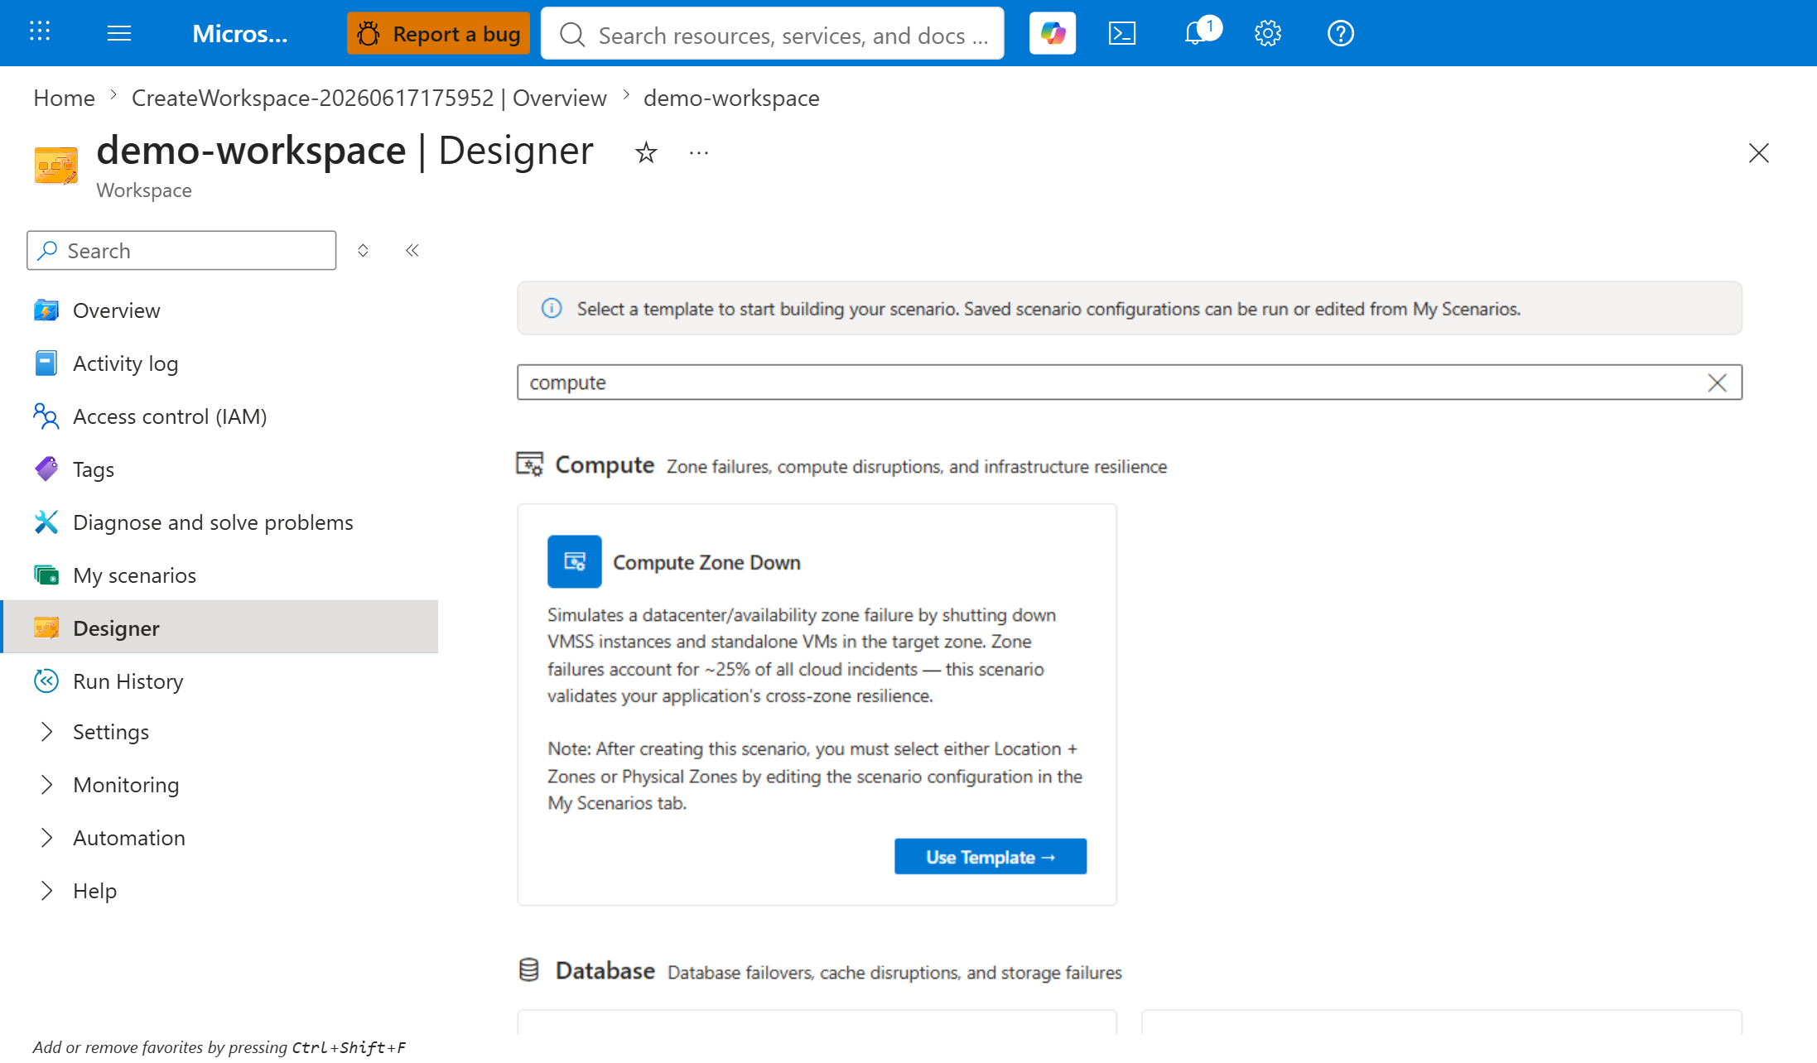Open Copilot from the top bar
This screenshot has width=1817, height=1063.
click(x=1052, y=33)
